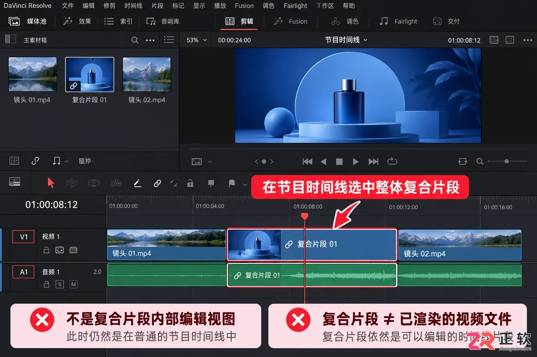Select the dynamic trim mode tool
The height and width of the screenshot is (357, 537).
click(94, 183)
